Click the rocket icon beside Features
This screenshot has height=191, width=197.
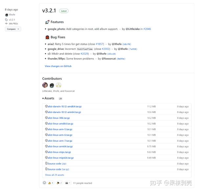47,22
